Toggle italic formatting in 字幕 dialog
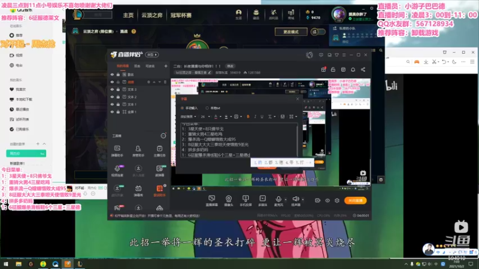 [x=255, y=117]
